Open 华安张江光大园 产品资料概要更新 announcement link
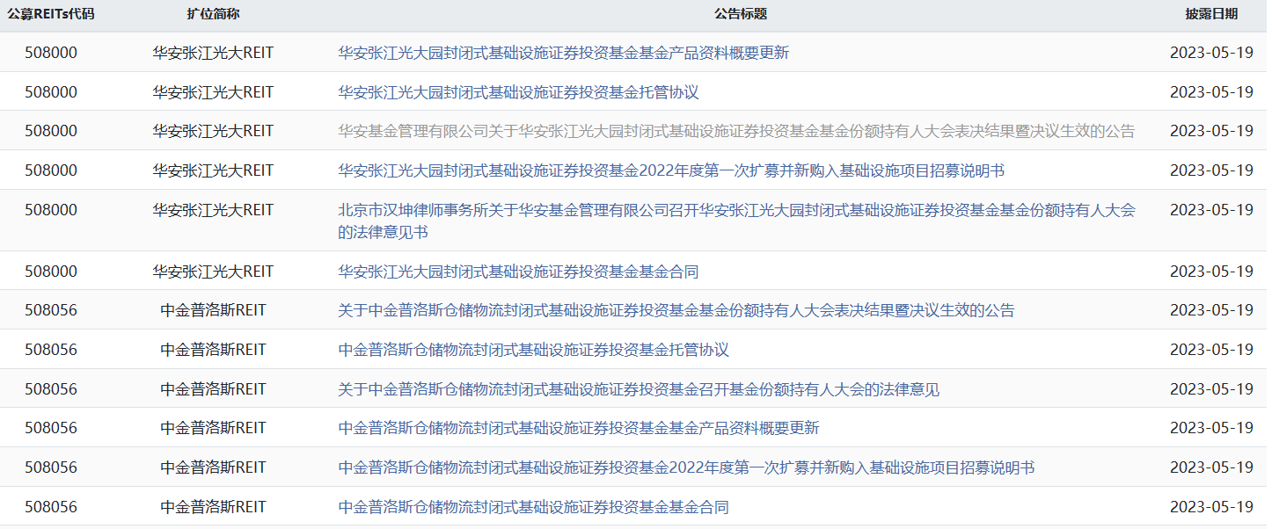The image size is (1272, 529). (x=563, y=53)
